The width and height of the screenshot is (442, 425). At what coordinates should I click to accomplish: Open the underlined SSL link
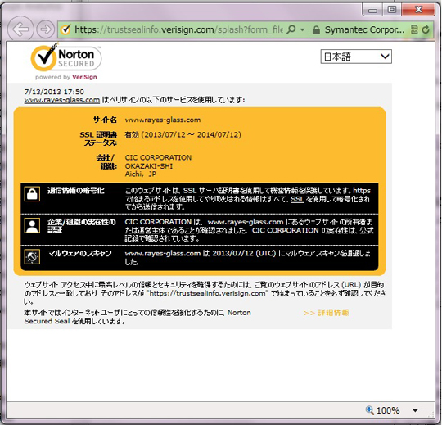pos(297,199)
